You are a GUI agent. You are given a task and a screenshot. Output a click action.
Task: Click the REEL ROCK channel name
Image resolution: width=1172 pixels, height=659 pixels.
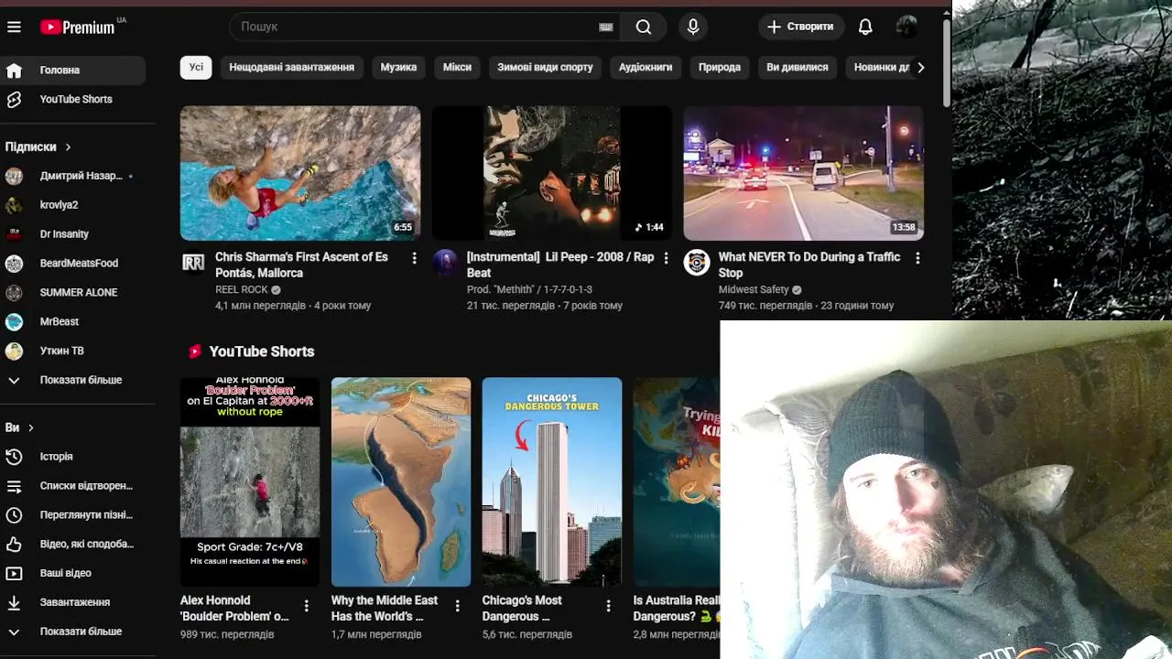pos(242,289)
